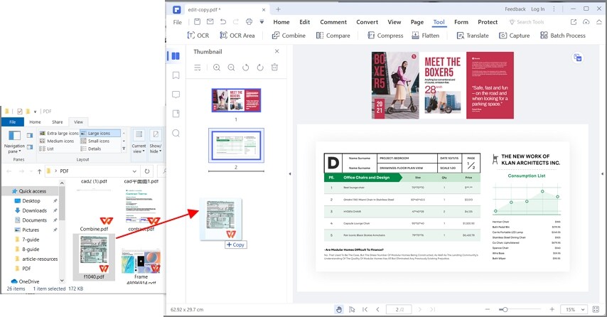Zoom in on thumbnails with magnifier plus
The width and height of the screenshot is (607, 317).
tap(217, 68)
